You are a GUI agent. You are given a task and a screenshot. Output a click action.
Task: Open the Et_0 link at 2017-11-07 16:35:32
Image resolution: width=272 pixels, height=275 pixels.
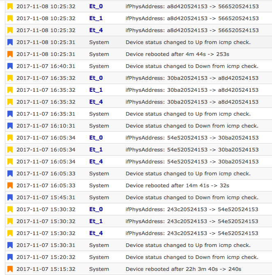(x=96, y=78)
